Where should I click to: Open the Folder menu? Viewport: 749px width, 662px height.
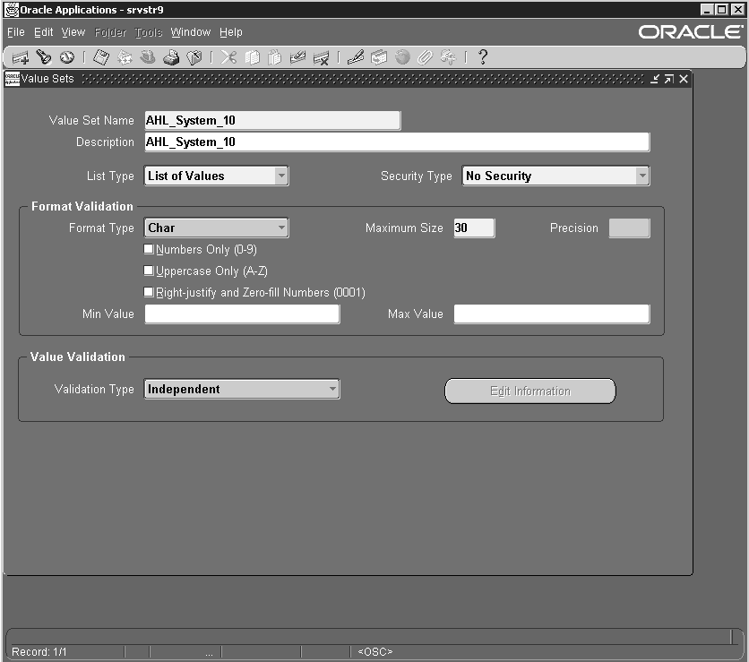click(110, 32)
